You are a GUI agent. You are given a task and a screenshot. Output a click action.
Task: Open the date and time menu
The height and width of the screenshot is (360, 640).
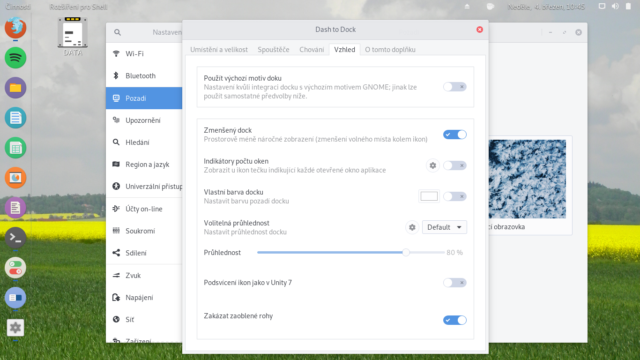pos(546,7)
